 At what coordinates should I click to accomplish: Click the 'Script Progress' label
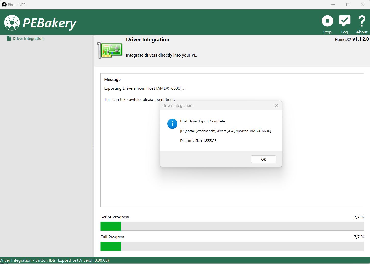(114, 217)
